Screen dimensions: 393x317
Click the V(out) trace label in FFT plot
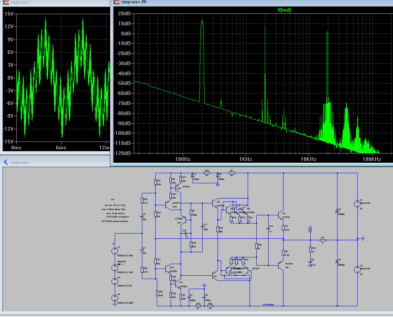point(284,10)
